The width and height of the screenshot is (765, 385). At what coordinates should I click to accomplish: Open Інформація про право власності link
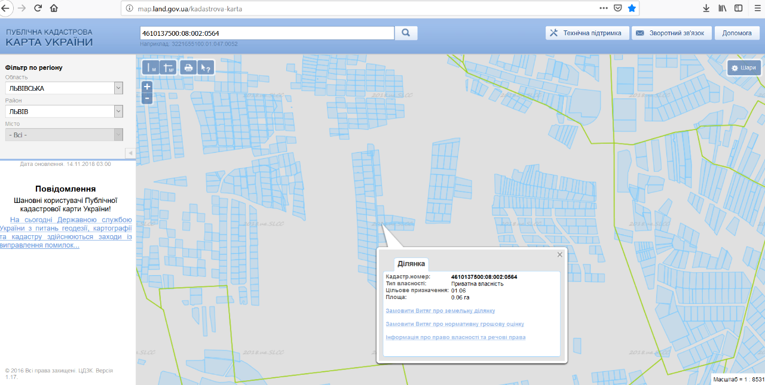point(456,337)
